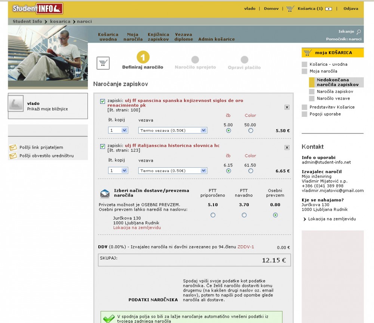The height and width of the screenshot is (323, 374).
Task: Click Lokacija na zemljevidu link under address
Action: [x=137, y=227]
